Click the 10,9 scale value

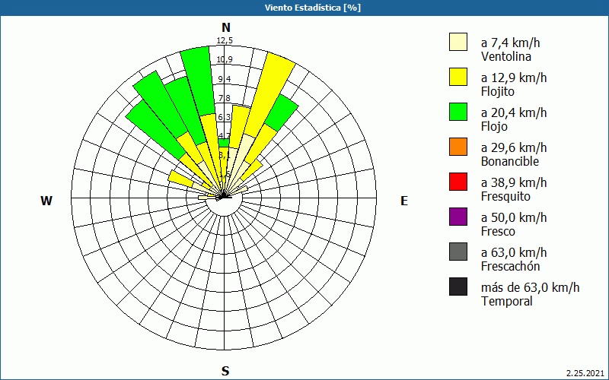point(225,59)
